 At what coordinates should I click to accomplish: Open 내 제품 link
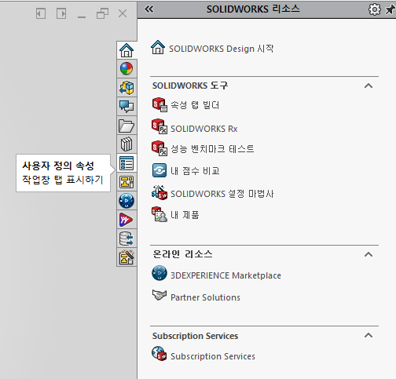click(185, 215)
